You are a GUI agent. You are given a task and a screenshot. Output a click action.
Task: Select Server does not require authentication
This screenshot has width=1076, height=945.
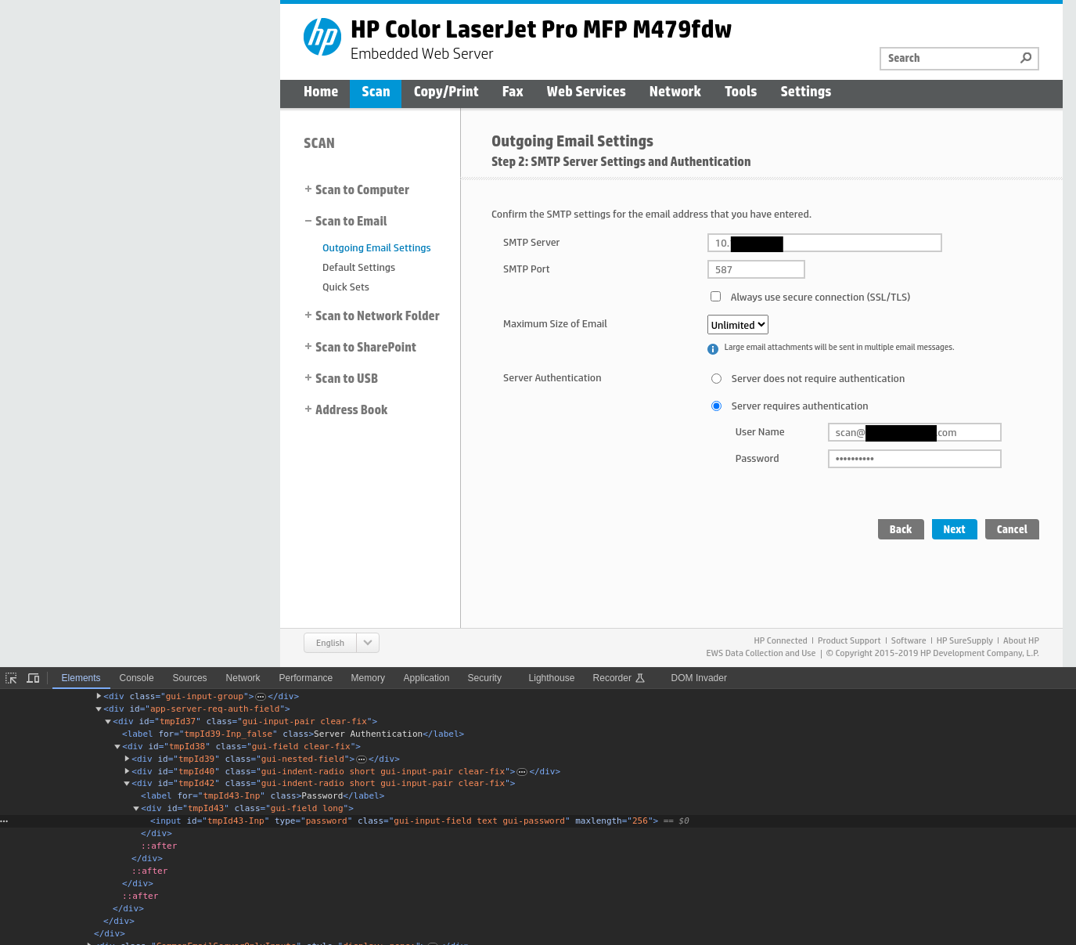coord(716,379)
